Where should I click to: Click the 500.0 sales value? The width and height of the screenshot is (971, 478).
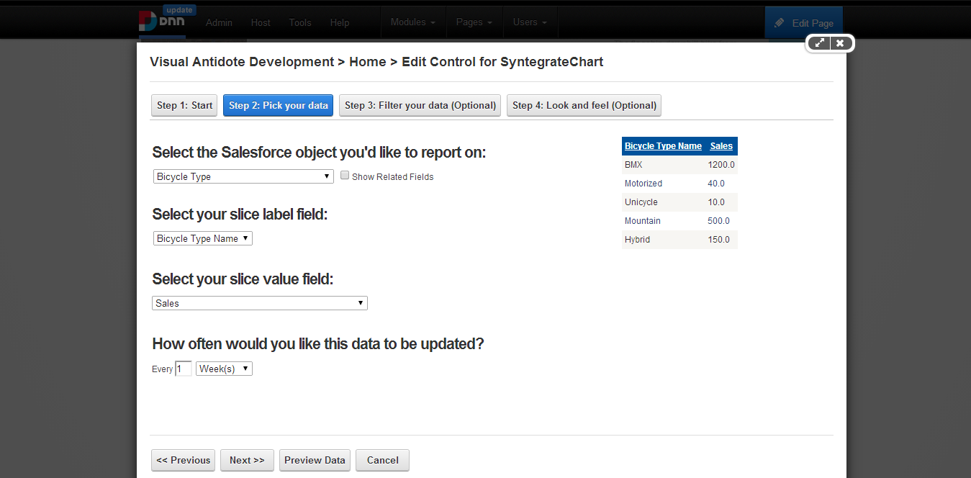[x=718, y=221]
